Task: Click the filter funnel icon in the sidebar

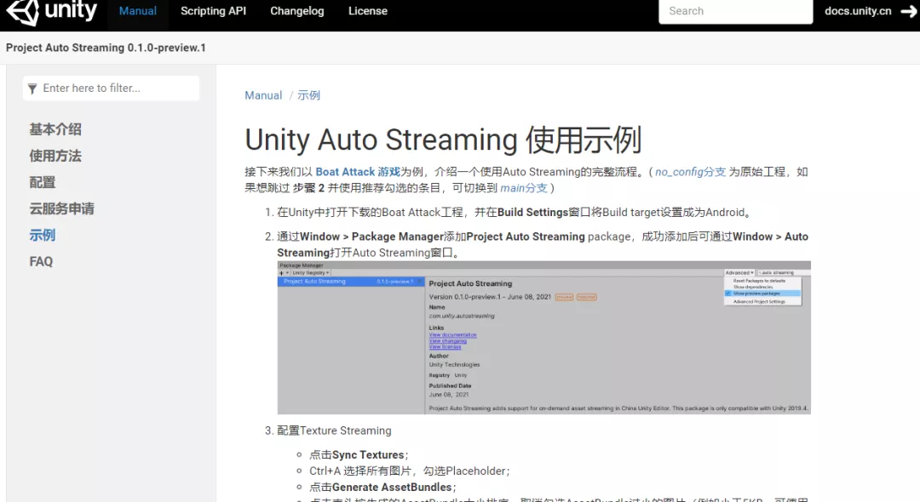Action: [32, 88]
